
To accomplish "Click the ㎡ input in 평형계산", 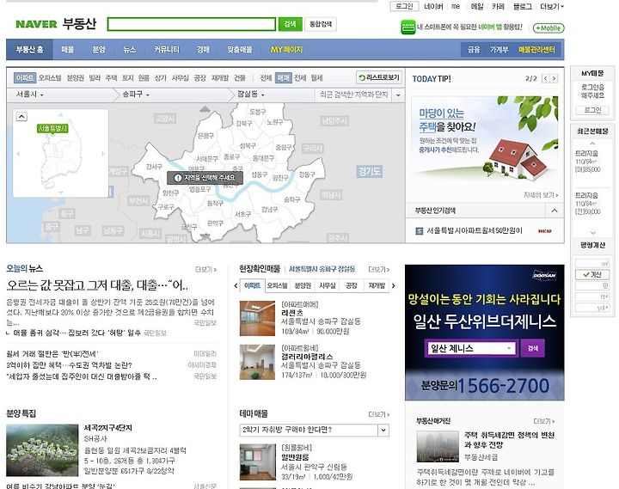I will (x=592, y=263).
